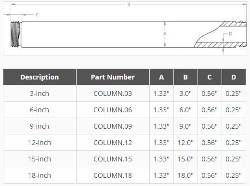Click the 3-inch description cell
250x186 pixels.
[x=39, y=93]
